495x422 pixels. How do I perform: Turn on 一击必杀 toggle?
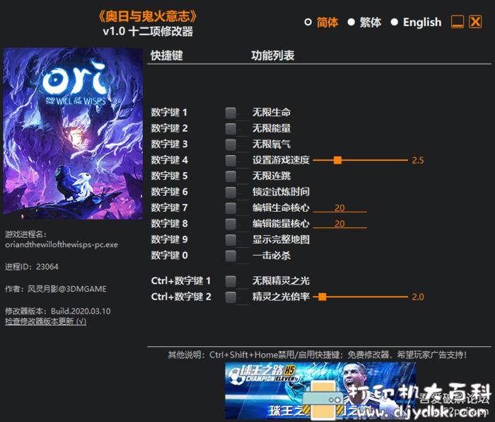click(231, 256)
